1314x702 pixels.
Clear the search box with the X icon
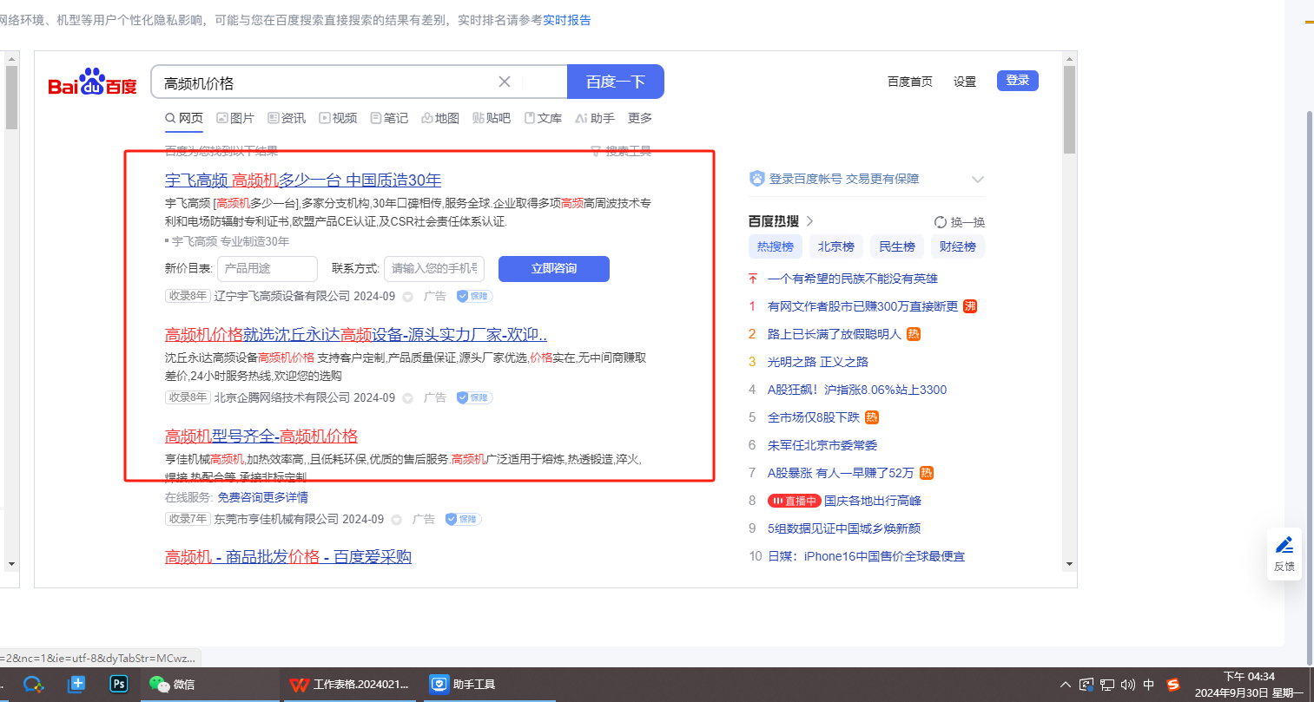click(x=505, y=82)
